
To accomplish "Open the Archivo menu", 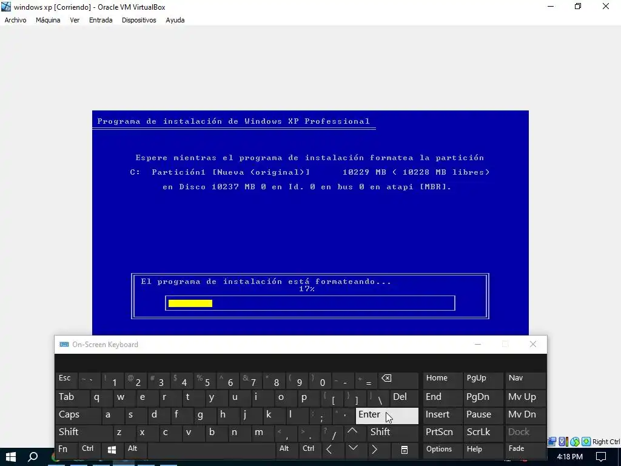I will 15,20.
